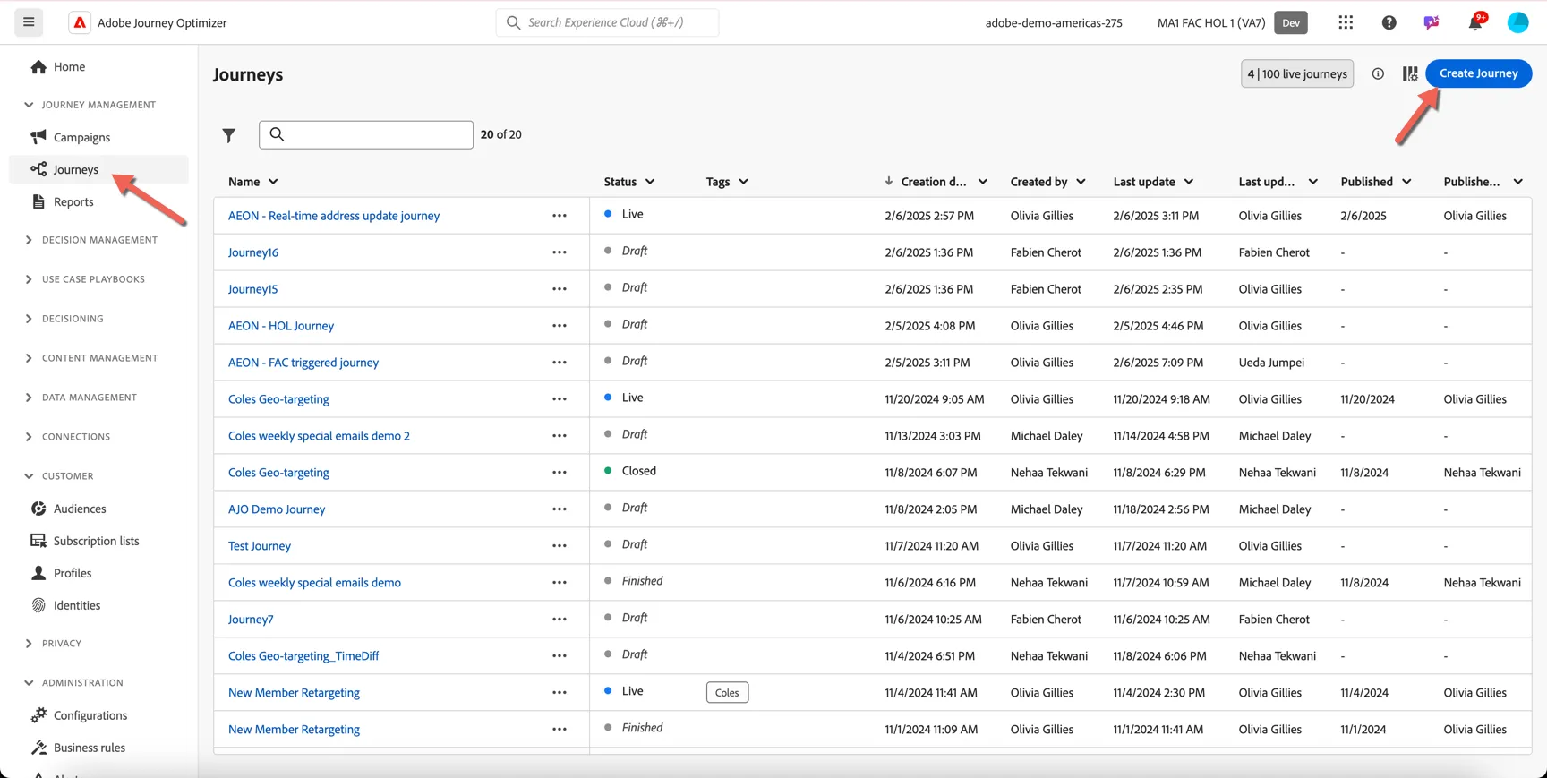This screenshot has height=778, width=1547.
Task: Open the filter funnel icon
Action: [229, 135]
